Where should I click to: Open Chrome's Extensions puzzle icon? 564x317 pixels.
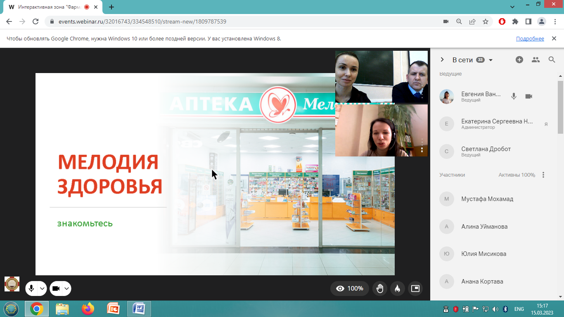click(515, 21)
